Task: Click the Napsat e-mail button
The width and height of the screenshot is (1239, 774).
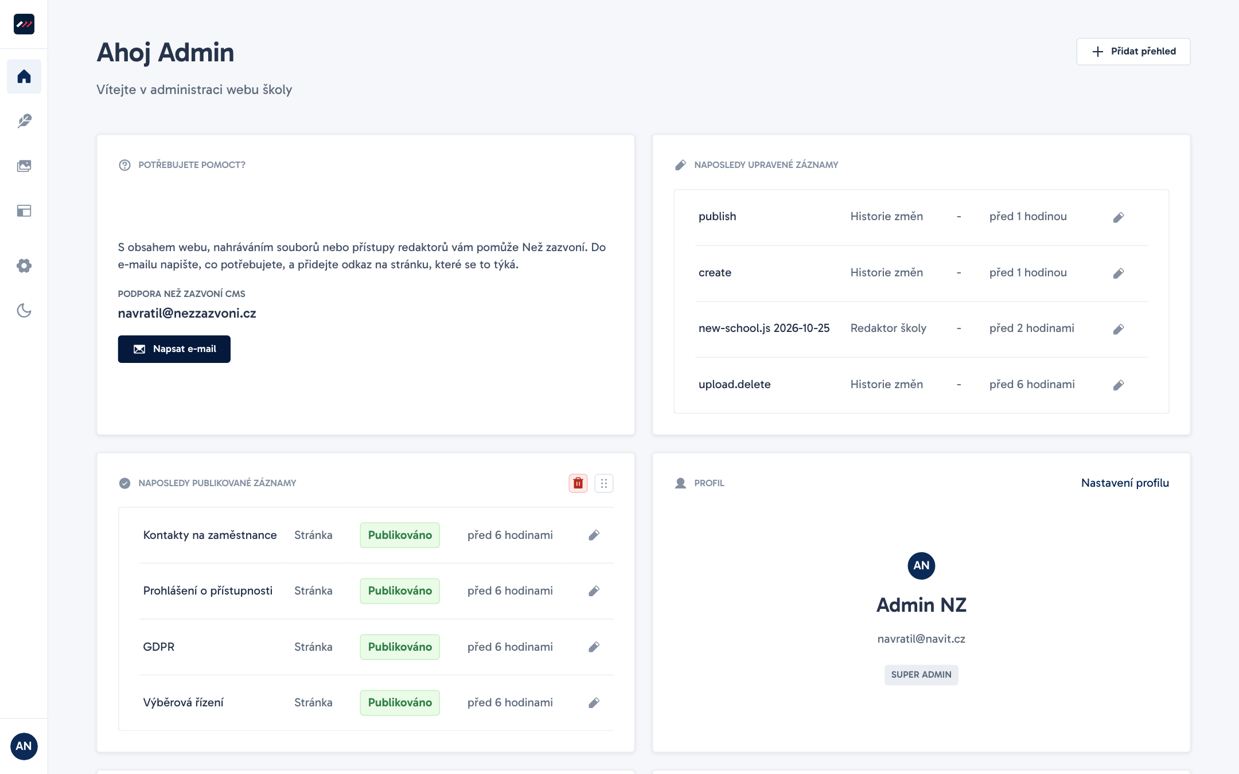Action: 174,349
